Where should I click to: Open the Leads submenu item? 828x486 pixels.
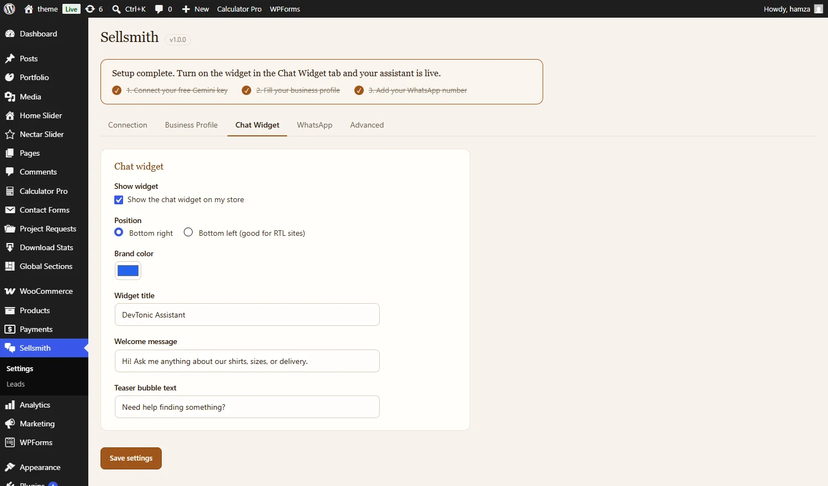(15, 384)
